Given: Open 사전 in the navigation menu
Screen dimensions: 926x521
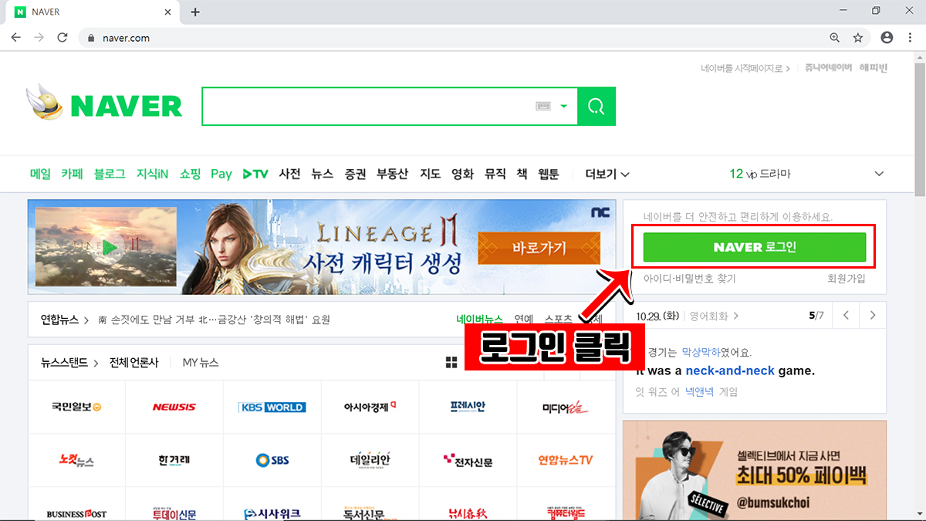Looking at the screenshot, I should [289, 174].
